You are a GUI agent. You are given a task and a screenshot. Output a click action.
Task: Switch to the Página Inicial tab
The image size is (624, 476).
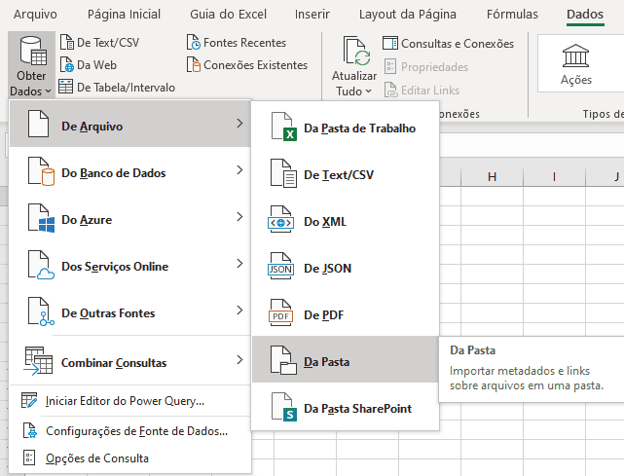(125, 15)
